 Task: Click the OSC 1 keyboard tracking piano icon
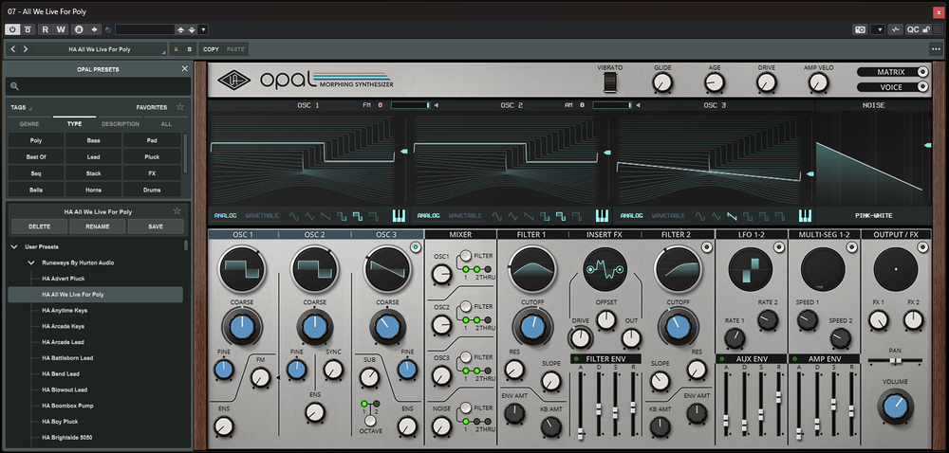click(x=399, y=215)
